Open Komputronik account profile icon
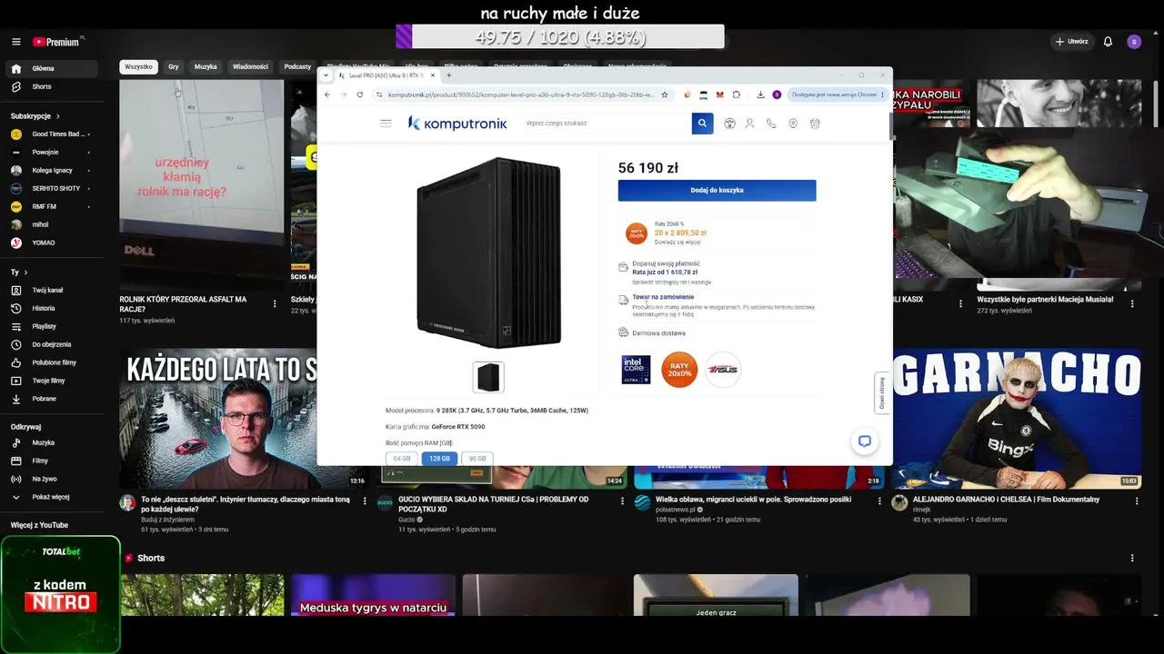 click(749, 124)
